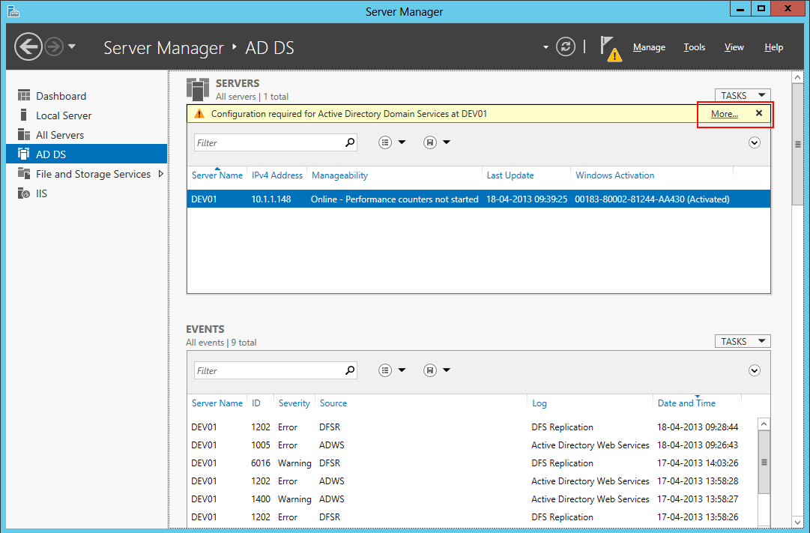
Task: Expand File and Storage Services arrow
Action: (161, 174)
